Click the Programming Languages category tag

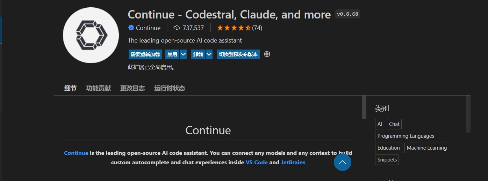(406, 136)
